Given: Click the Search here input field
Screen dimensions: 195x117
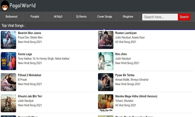Looking at the screenshot, I should tap(160, 17).
